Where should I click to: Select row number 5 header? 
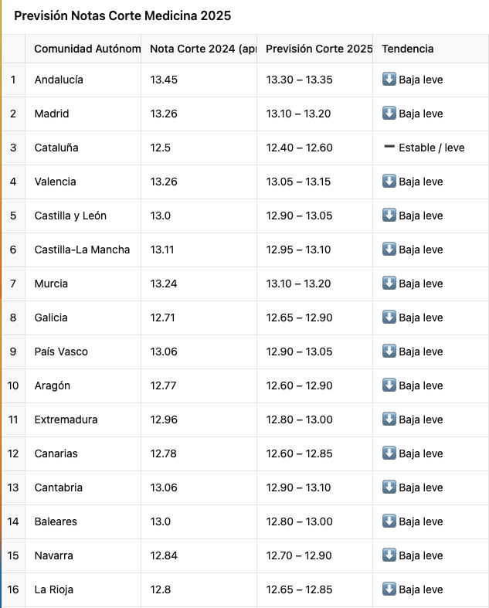(x=13, y=216)
